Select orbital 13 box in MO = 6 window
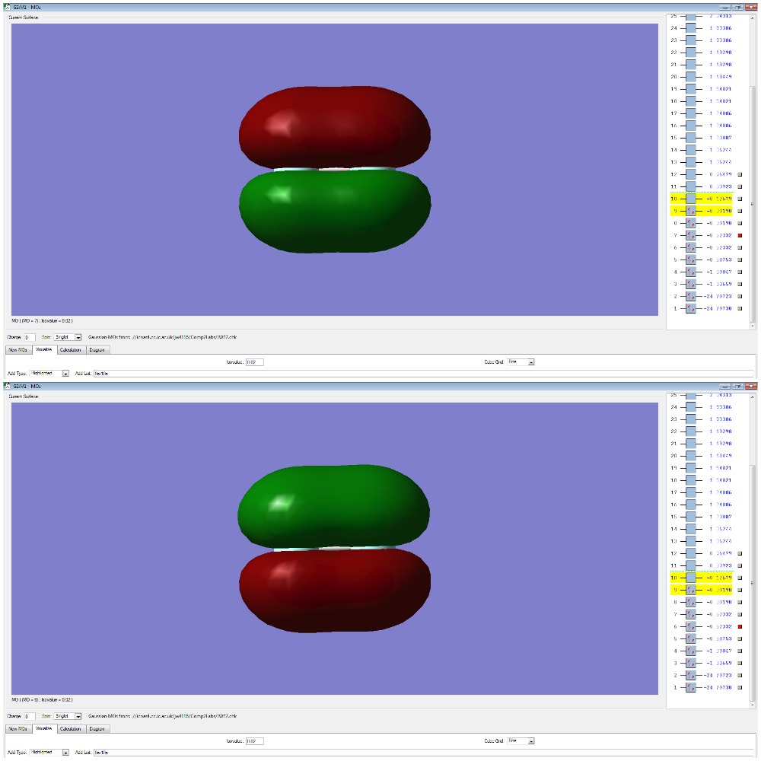 point(690,541)
